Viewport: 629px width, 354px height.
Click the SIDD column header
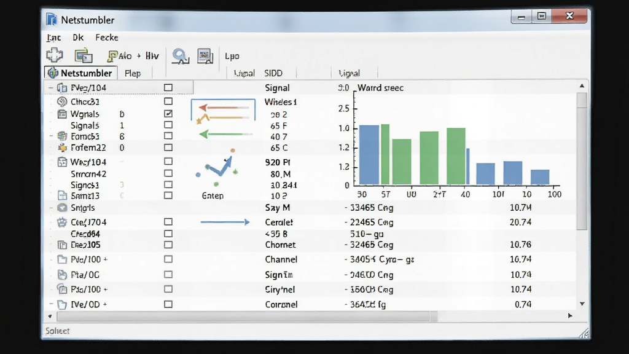click(273, 73)
